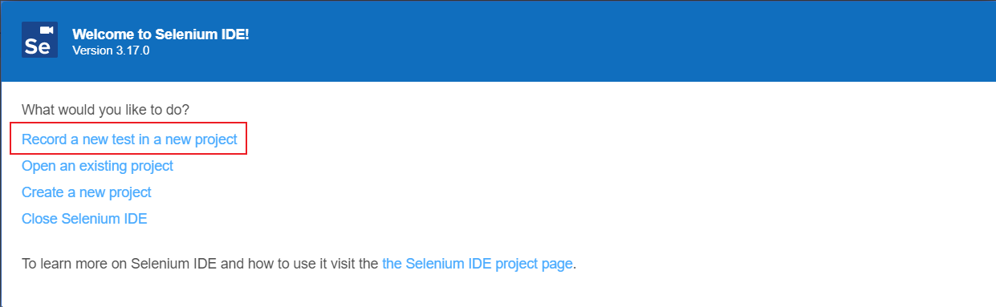Click 'Close Selenium IDE' link
Image resolution: width=996 pixels, height=307 pixels.
[x=84, y=218]
